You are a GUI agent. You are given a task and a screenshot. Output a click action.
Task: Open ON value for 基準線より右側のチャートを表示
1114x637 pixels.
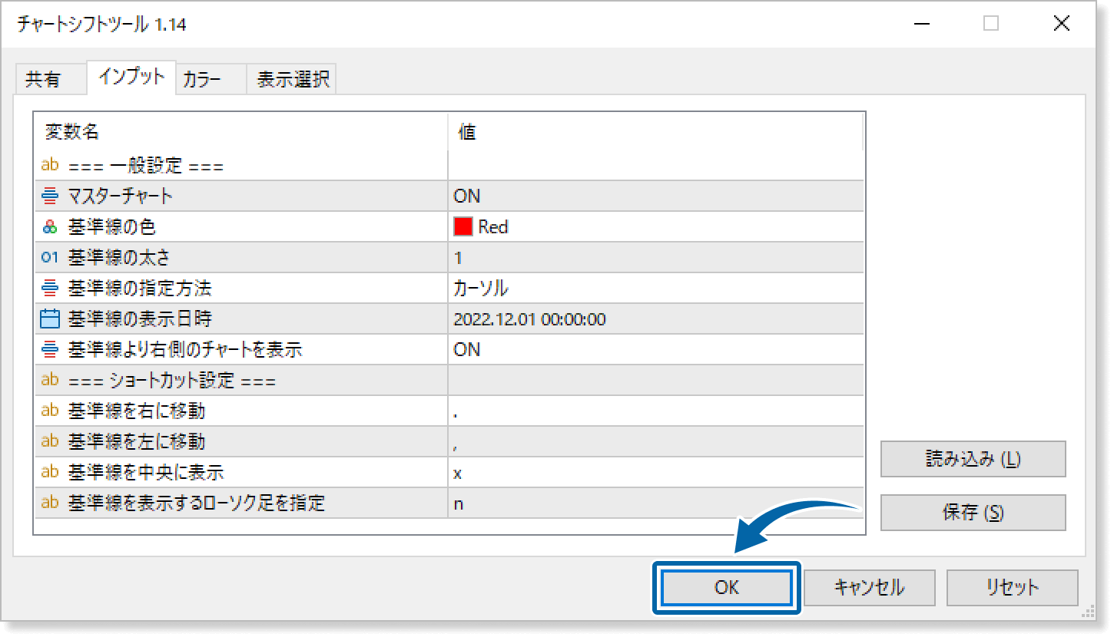[x=655, y=349]
